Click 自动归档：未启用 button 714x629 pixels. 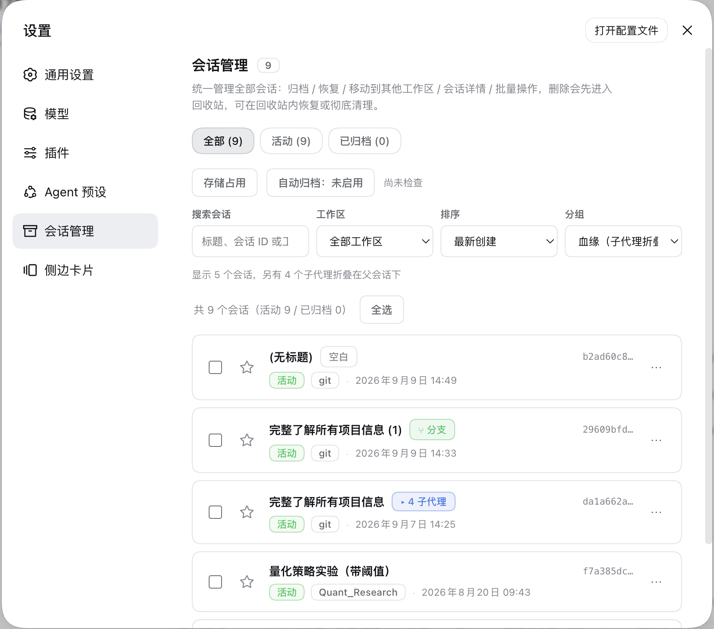(x=321, y=183)
